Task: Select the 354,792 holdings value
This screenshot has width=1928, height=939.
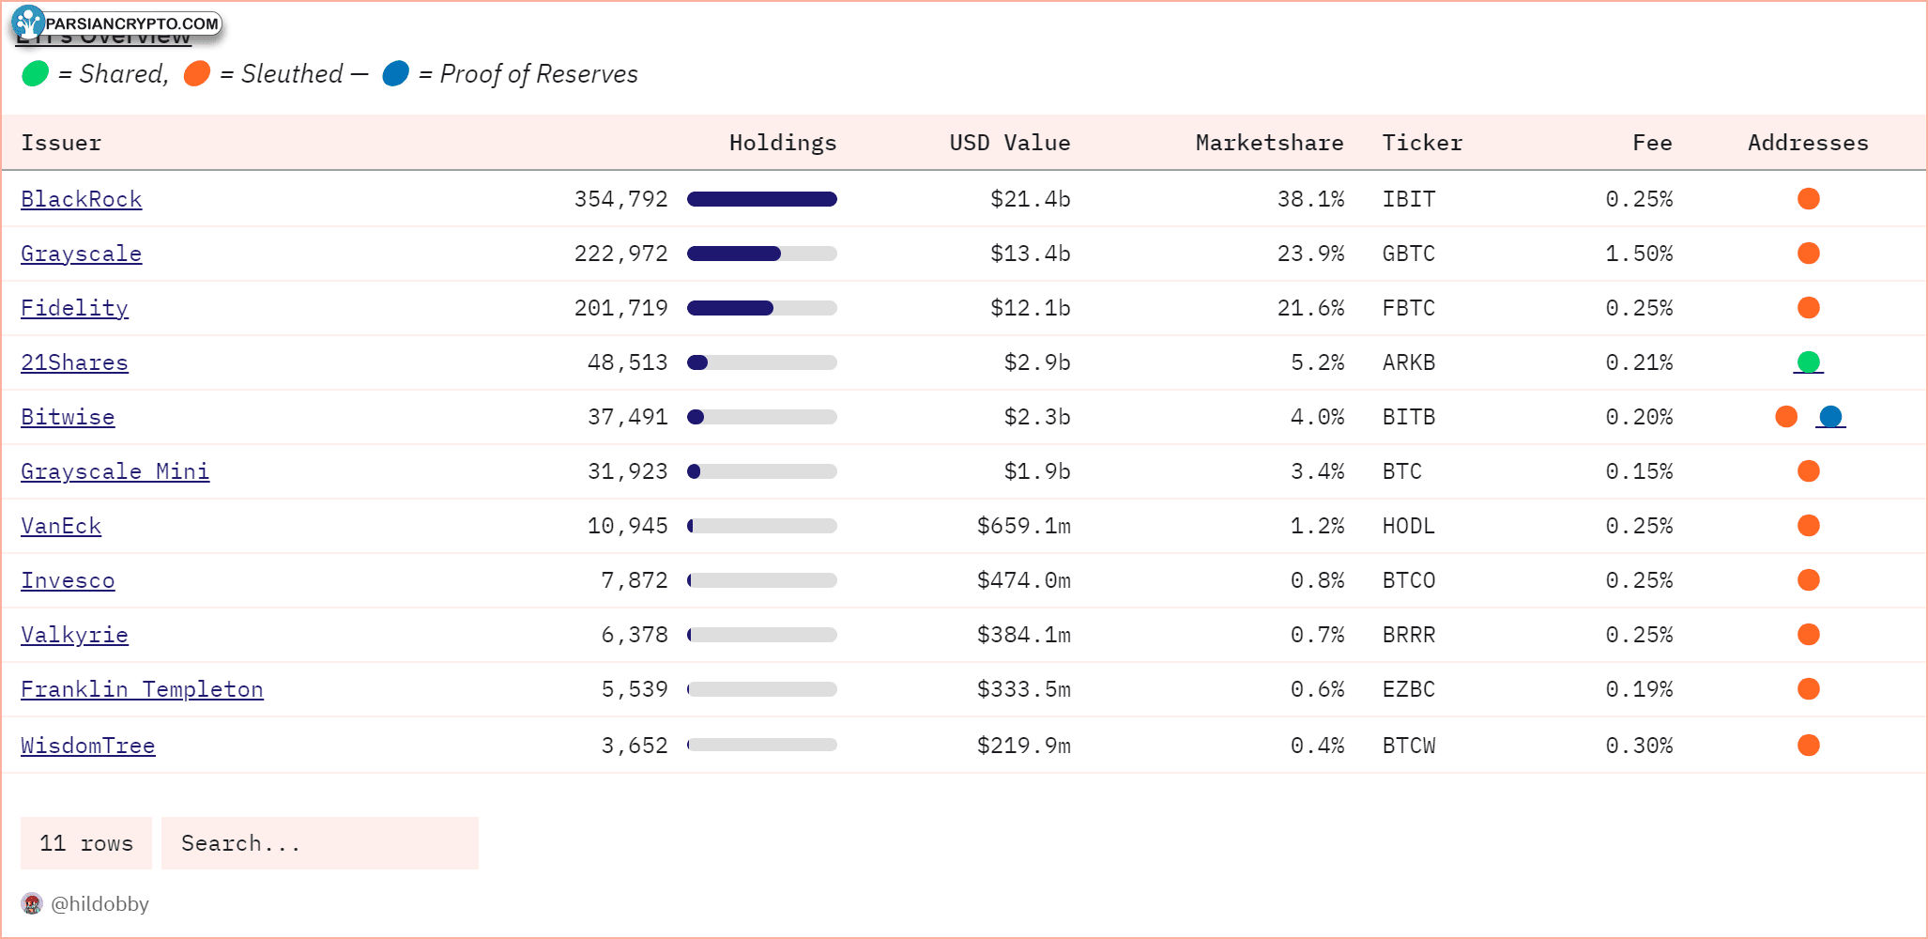Action: point(621,199)
